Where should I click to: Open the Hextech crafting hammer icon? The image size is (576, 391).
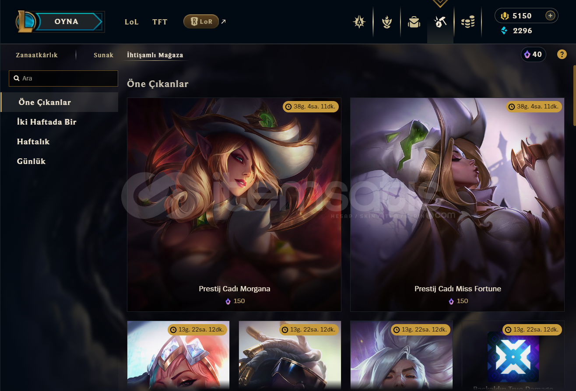[x=440, y=21]
